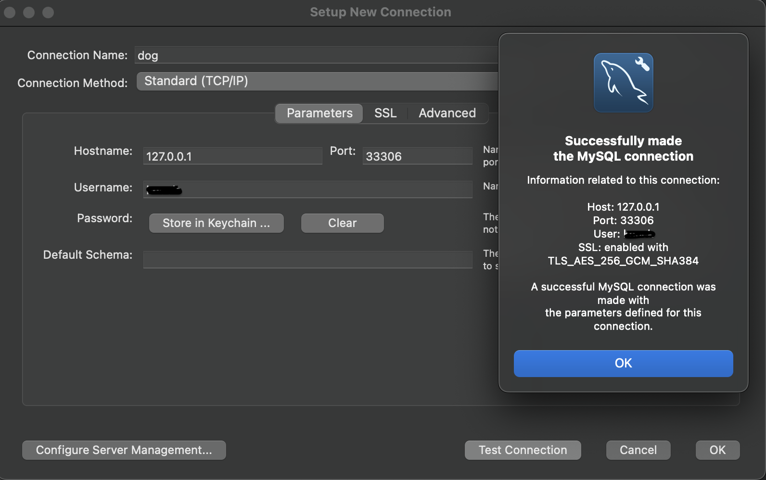Click the 'SSL: enabled with' text
This screenshot has height=480, width=766.
623,247
